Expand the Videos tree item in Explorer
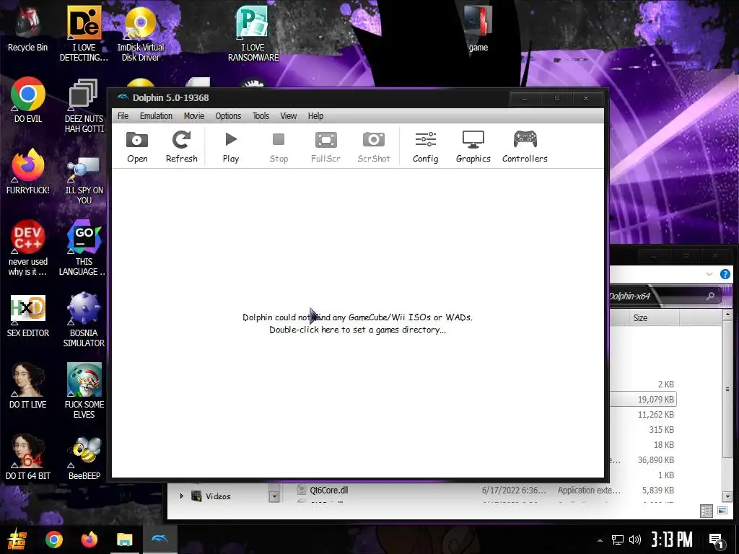 coord(181,496)
